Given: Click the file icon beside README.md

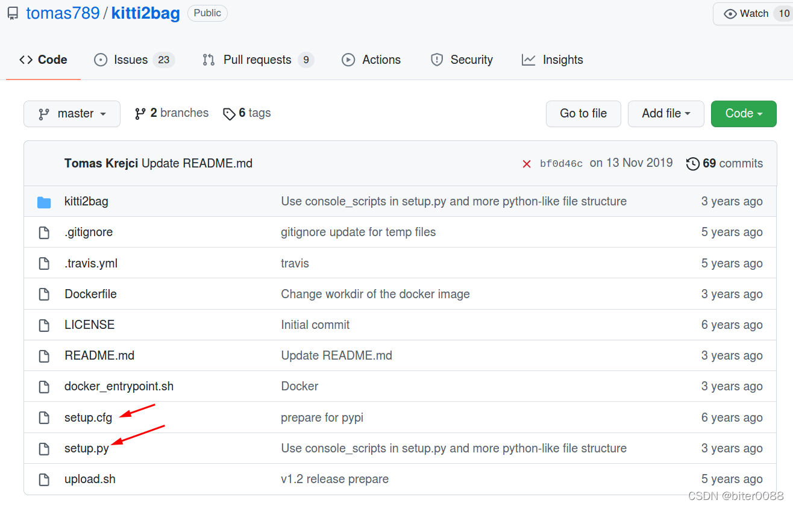Looking at the screenshot, I should click(x=44, y=356).
